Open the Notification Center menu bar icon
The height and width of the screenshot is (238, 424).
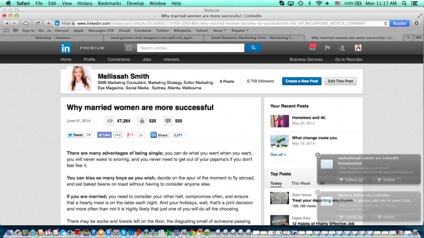click(414, 3)
